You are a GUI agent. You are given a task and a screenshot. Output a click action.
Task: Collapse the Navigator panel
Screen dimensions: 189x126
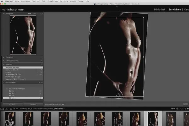tap(4, 14)
